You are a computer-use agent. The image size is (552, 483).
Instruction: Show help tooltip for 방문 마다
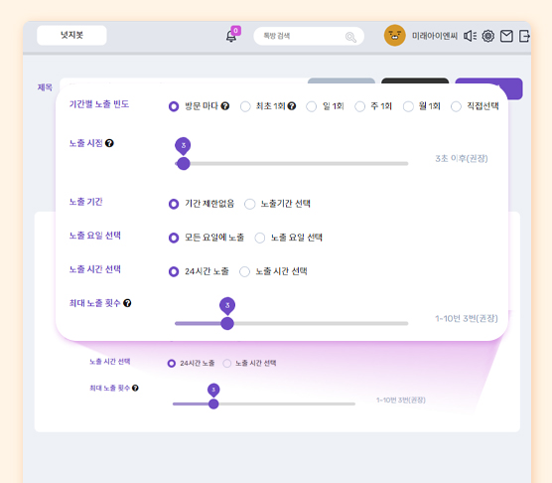pos(225,105)
